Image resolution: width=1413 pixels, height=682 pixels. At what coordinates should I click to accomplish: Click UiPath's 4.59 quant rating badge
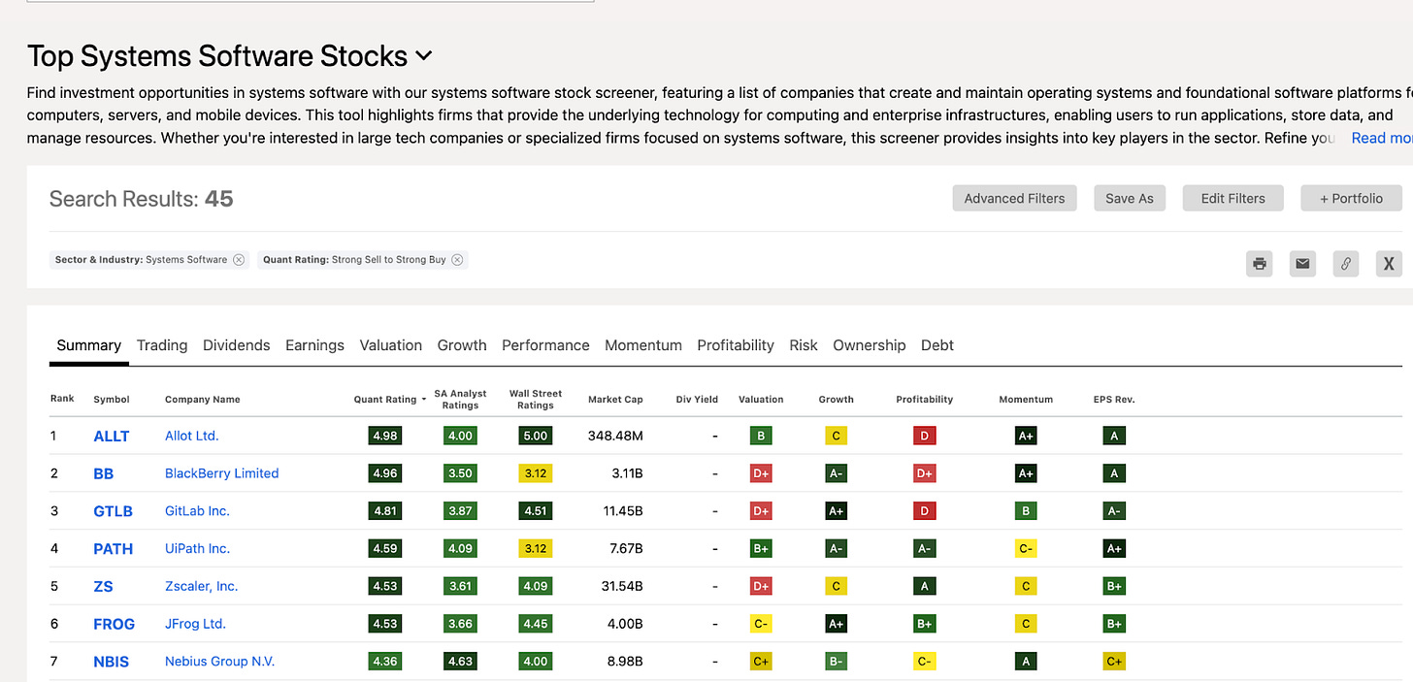click(385, 549)
